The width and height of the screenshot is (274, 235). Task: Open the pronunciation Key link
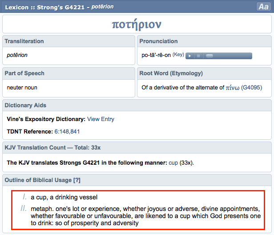[x=178, y=55]
